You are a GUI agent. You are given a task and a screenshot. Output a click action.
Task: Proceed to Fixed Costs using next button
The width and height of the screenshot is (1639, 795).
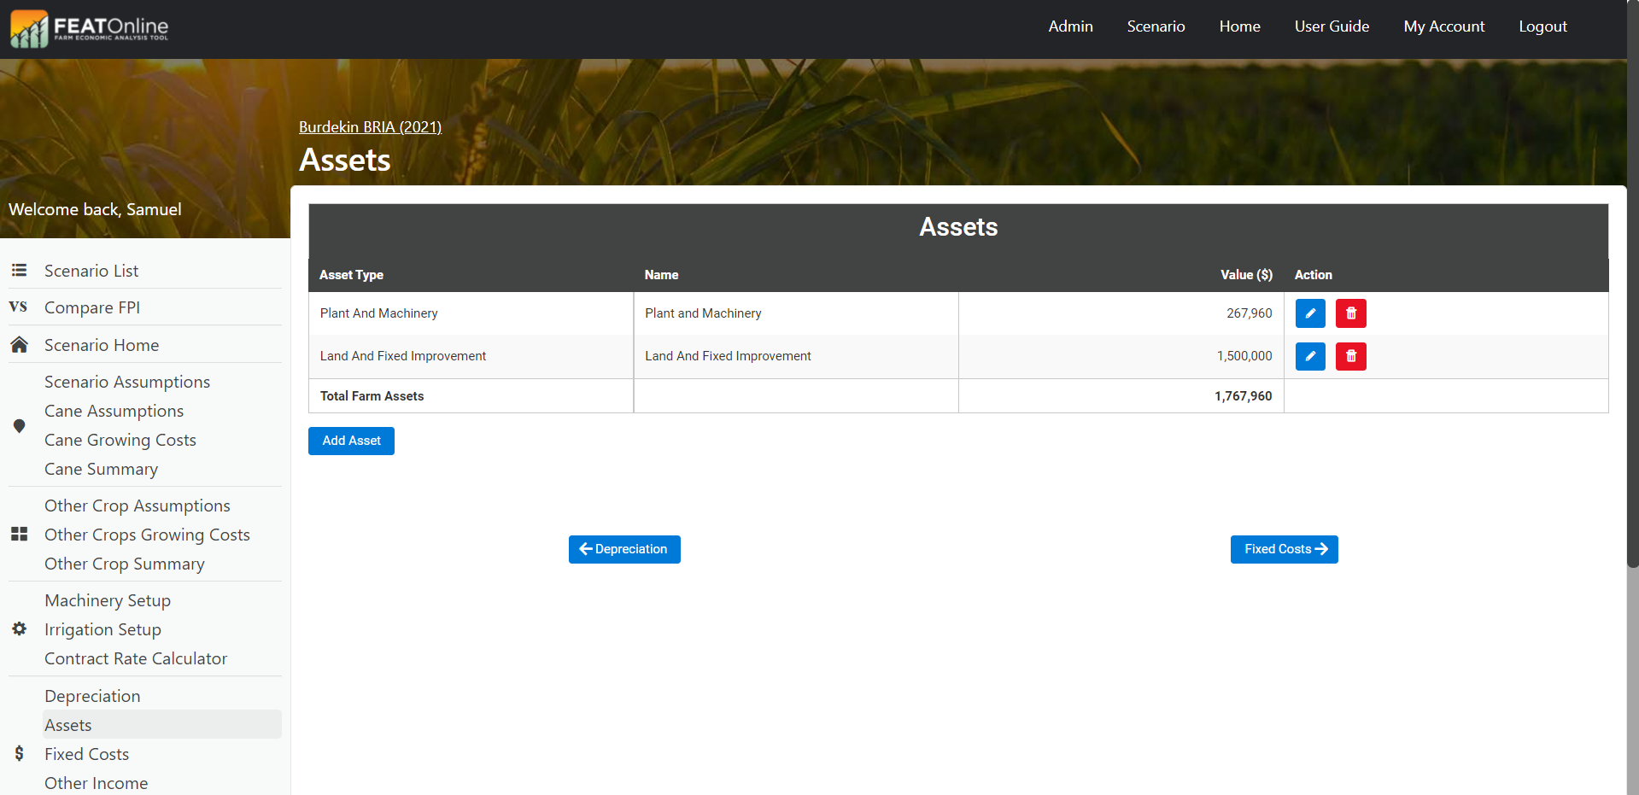[1284, 549]
